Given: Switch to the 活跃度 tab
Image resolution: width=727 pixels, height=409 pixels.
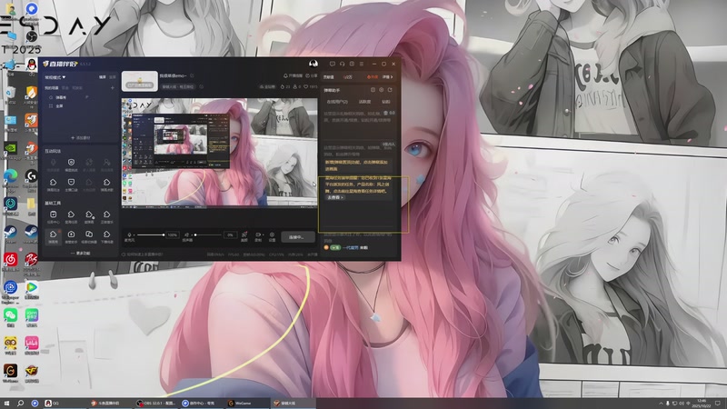Looking at the screenshot, I should (364, 102).
